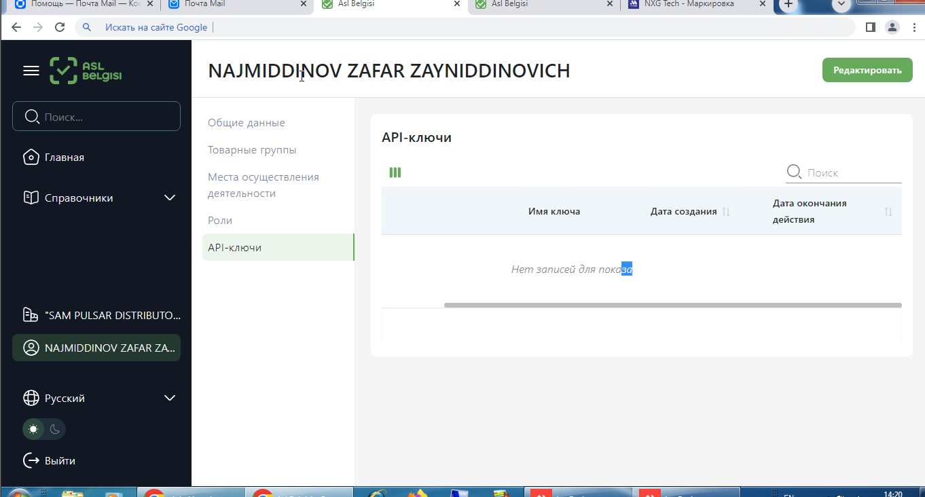925x497 pixels.
Task: Open a new browser tab with the plus icon
Action: 788,4
